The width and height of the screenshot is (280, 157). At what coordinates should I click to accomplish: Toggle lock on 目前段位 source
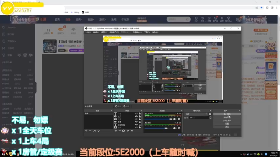coord(140,125)
